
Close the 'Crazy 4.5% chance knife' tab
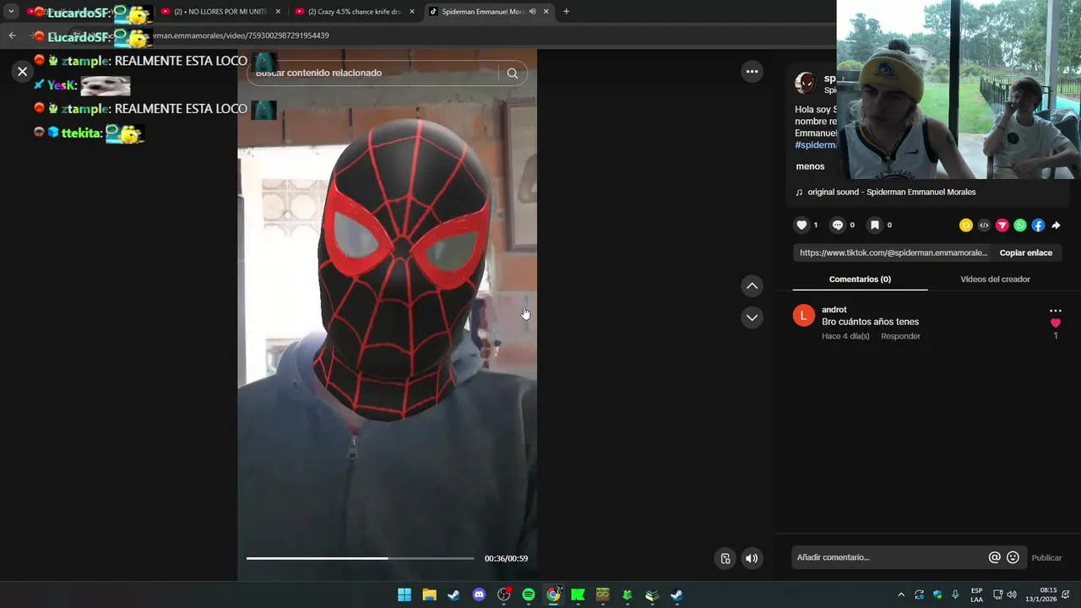point(411,12)
